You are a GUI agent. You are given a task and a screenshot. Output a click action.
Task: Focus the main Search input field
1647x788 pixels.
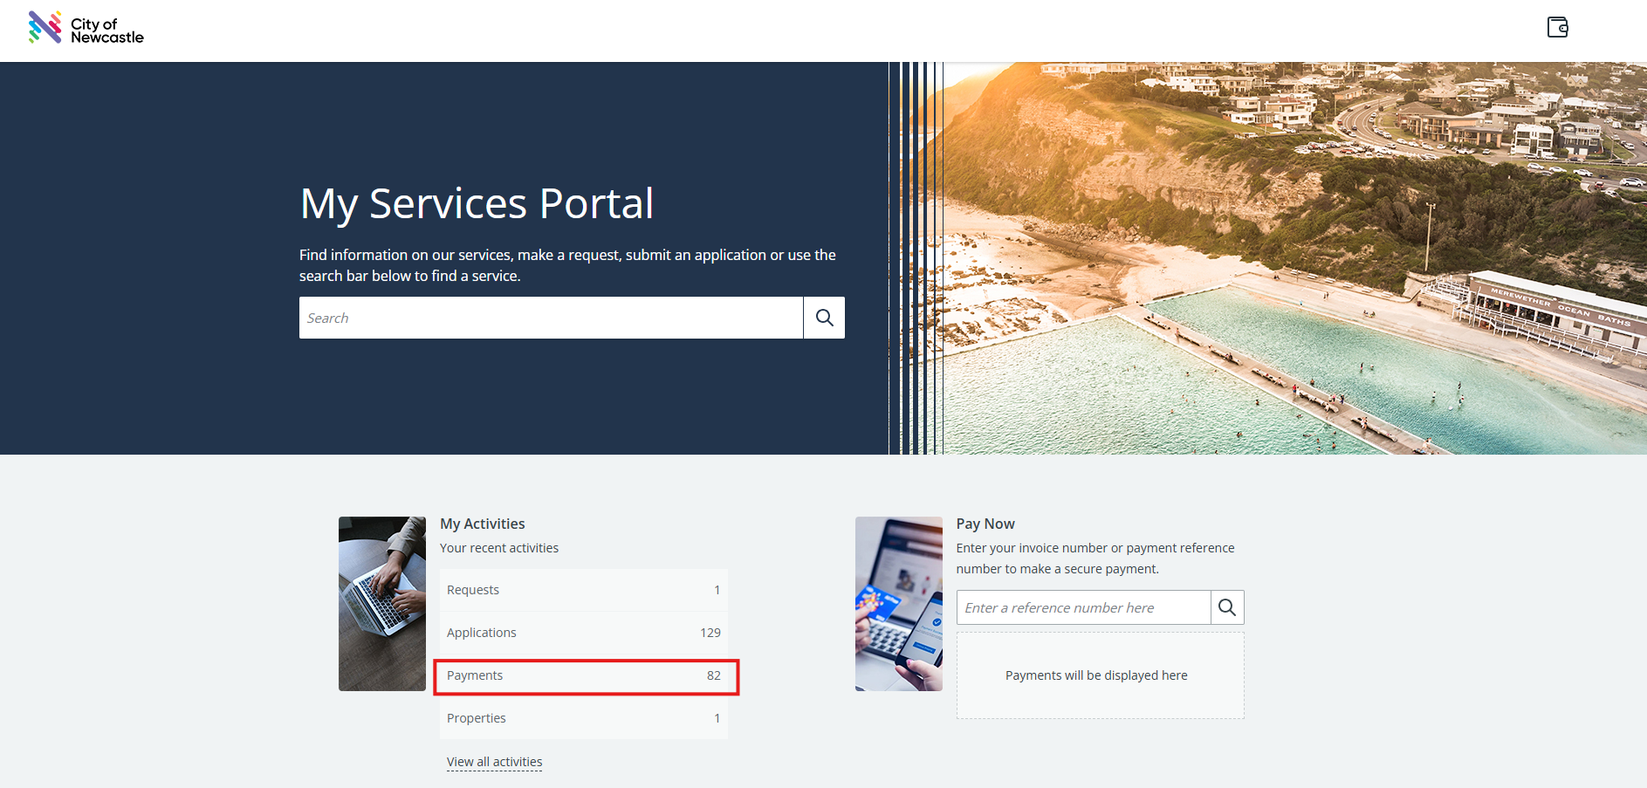point(551,318)
